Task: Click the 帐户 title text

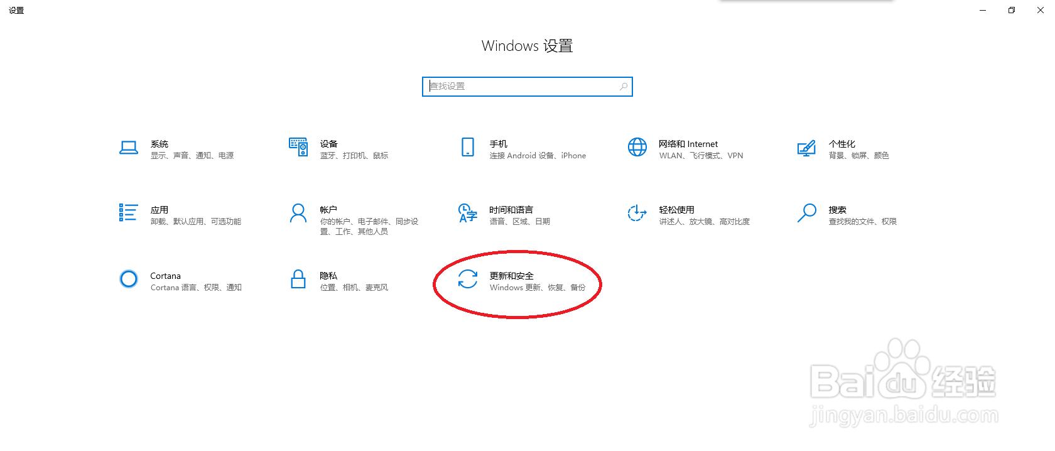Action: tap(328, 210)
